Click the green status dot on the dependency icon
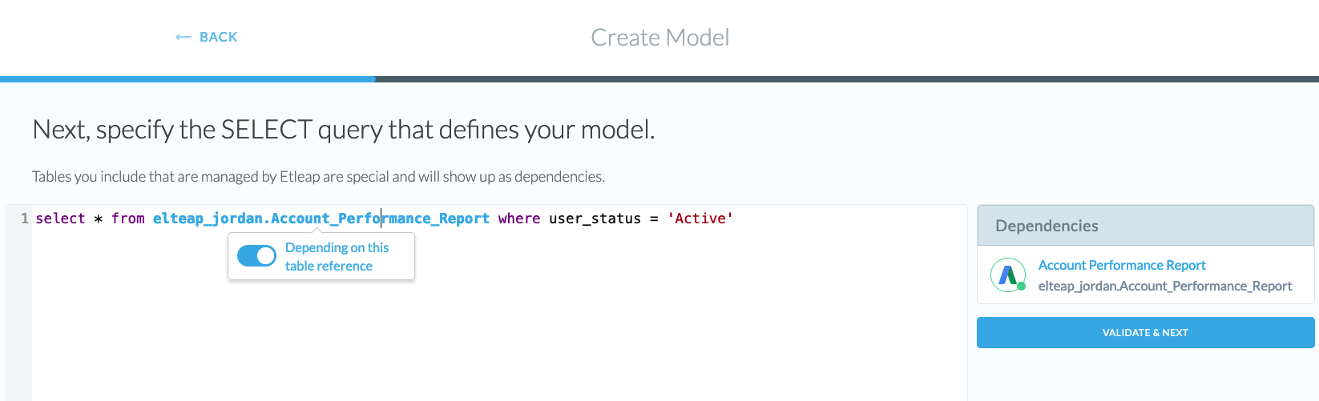This screenshot has height=401, width=1319. tap(1022, 286)
